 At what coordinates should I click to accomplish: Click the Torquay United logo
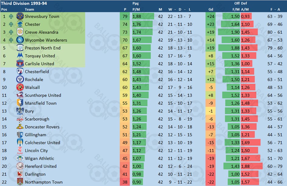20,56
